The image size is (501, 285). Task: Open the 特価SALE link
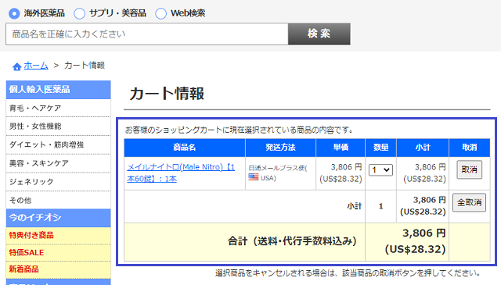click(59, 253)
